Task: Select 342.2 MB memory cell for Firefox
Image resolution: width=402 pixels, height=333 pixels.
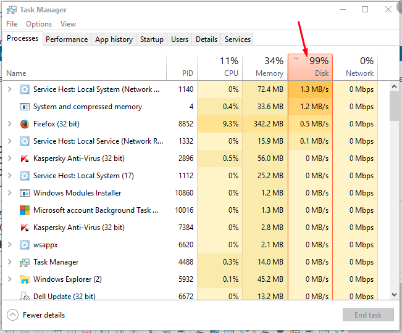Action: [x=265, y=124]
